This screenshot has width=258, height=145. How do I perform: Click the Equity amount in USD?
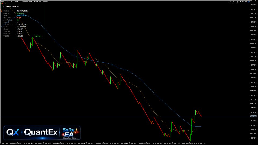point(21,27)
